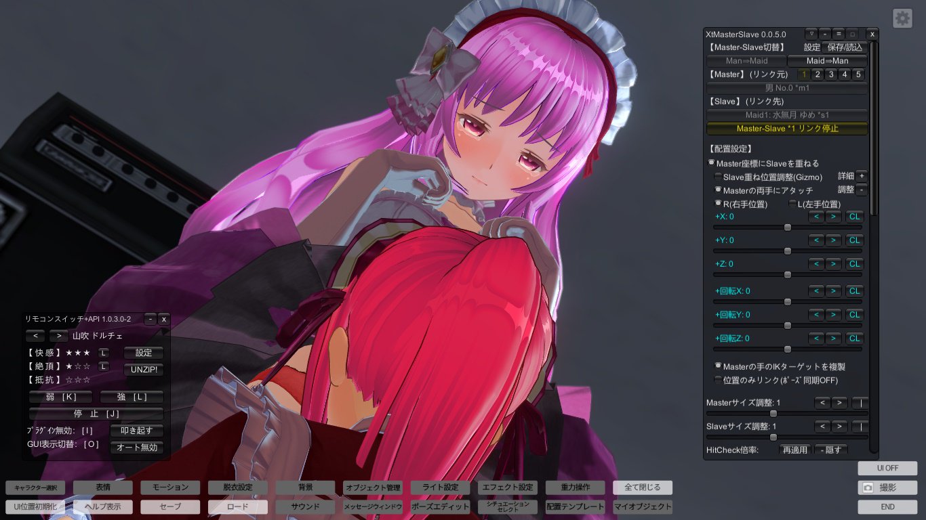The height and width of the screenshot is (520, 926).
Task: Toggle L lock beside 絶頂
Action: 103,366
